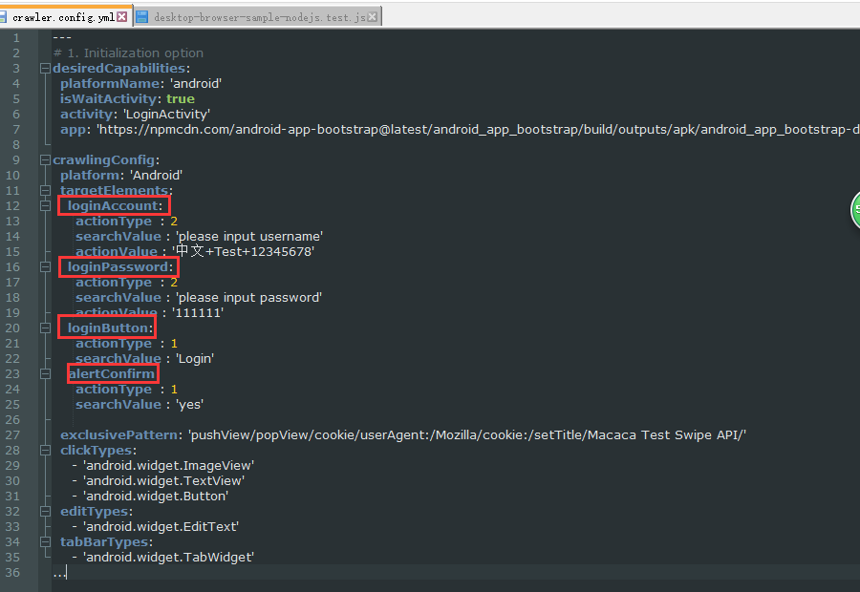
Task: Click the green circular badge at right edge
Action: tap(855, 210)
